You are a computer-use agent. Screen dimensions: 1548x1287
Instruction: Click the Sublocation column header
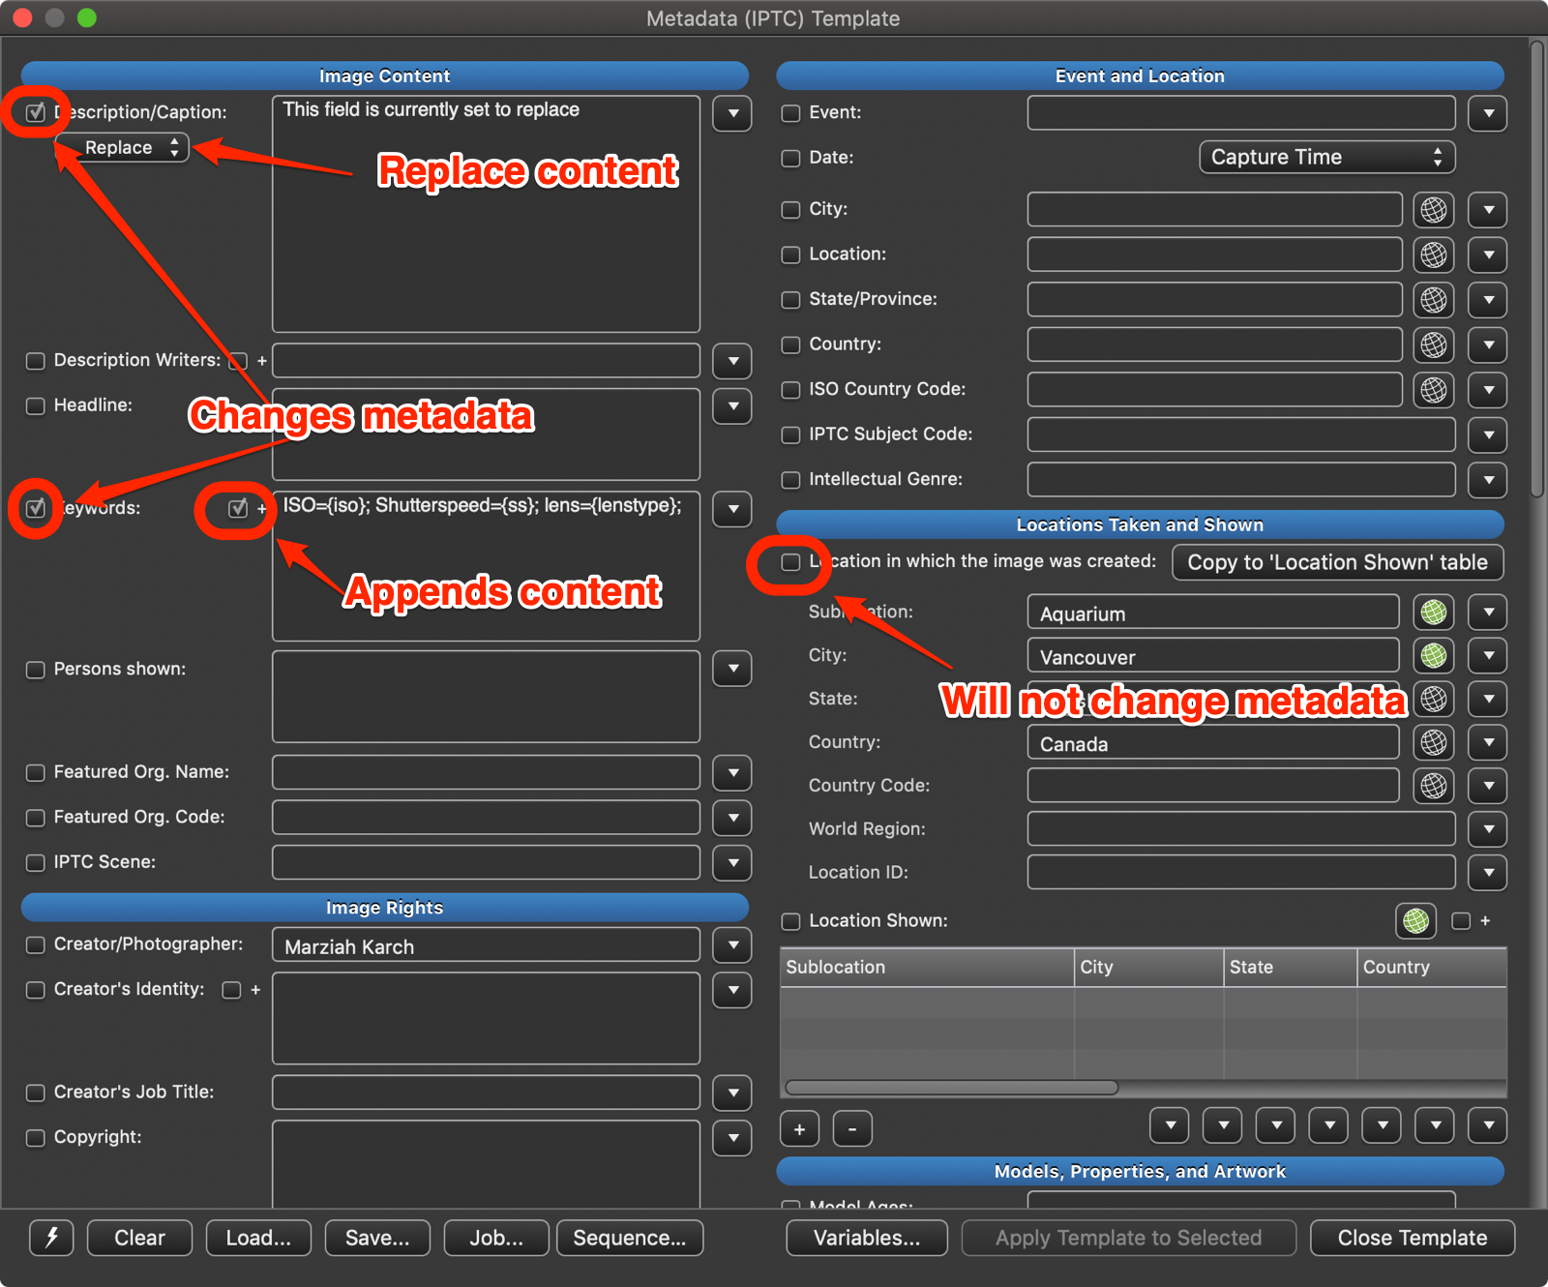pyautogui.click(x=927, y=967)
